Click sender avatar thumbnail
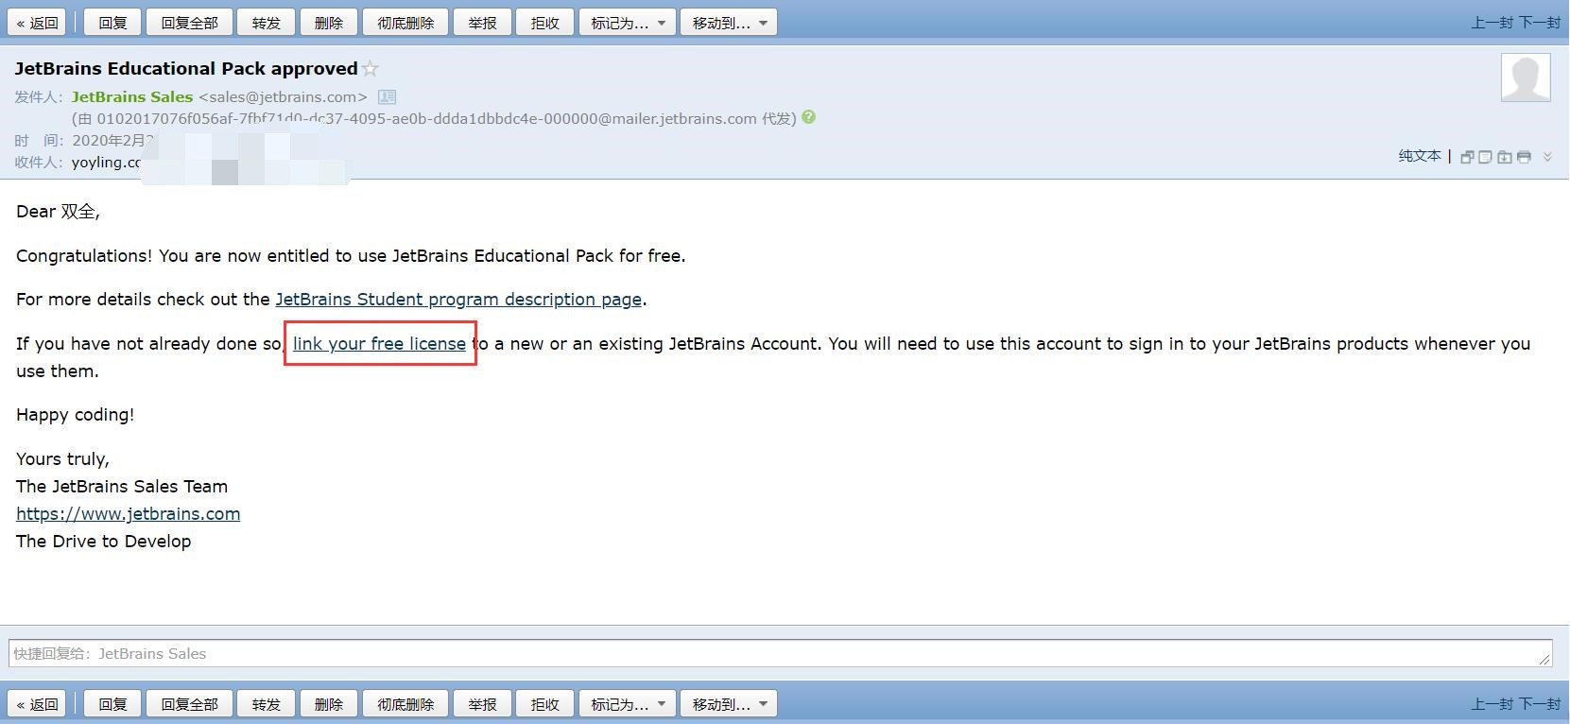Screen dimensions: 1570x724 [x=1526, y=78]
